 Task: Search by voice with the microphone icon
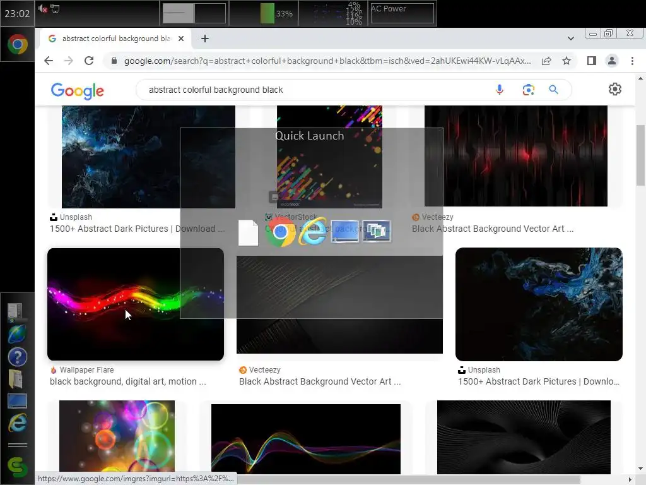500,90
